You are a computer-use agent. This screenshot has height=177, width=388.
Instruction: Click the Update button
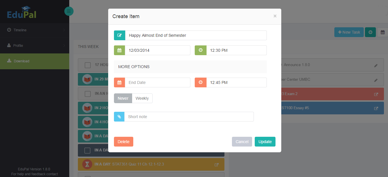(265, 142)
